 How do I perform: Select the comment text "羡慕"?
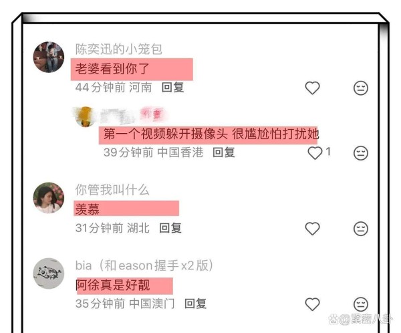tap(87, 209)
